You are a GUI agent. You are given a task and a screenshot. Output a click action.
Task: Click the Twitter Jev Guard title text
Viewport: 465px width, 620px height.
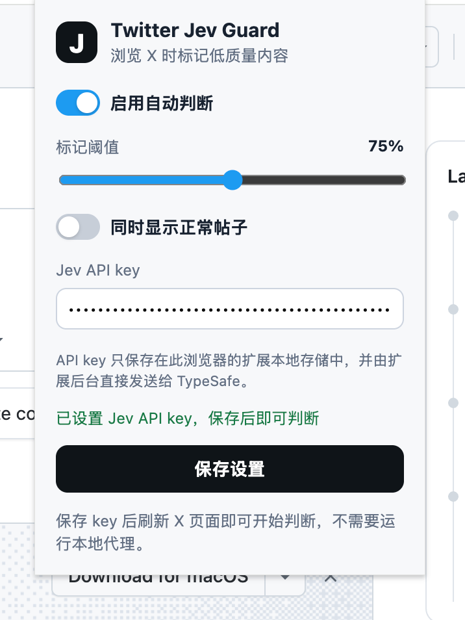coord(195,31)
